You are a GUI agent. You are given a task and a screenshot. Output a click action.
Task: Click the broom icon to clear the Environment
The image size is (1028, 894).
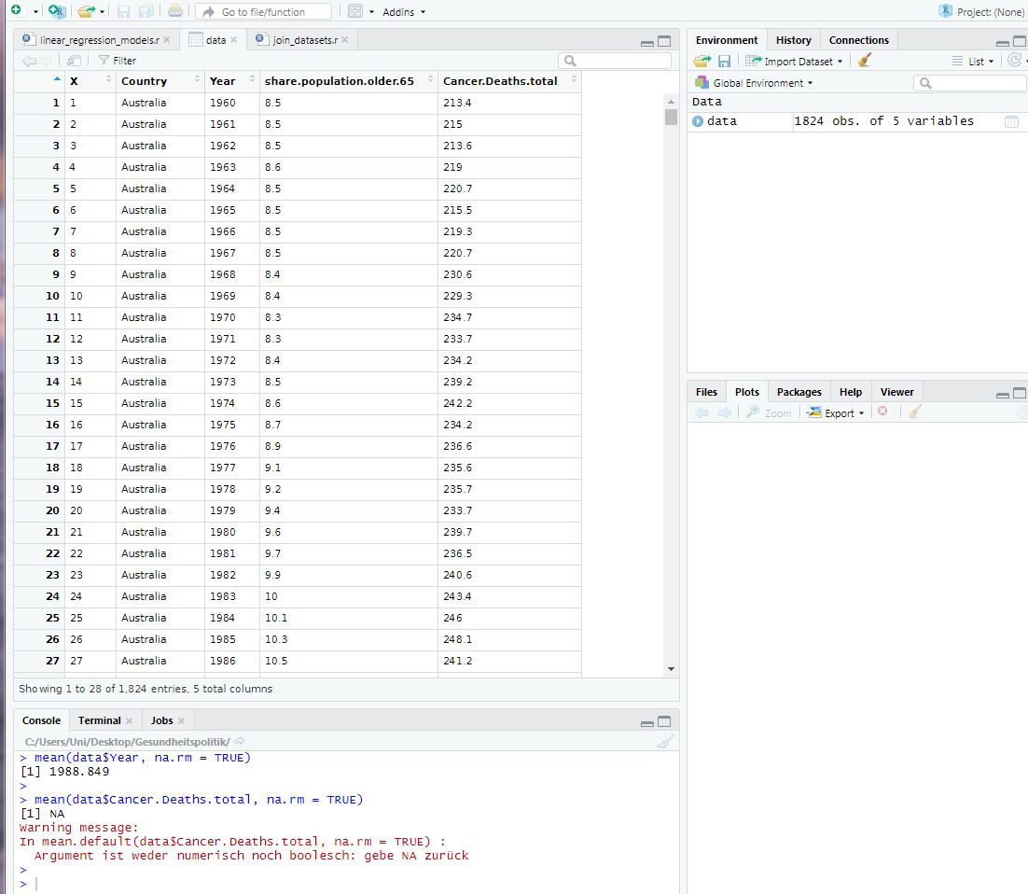click(865, 61)
